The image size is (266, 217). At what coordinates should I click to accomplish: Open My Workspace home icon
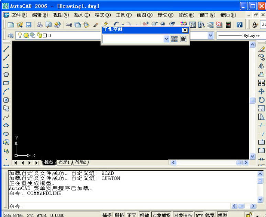(x=183, y=39)
